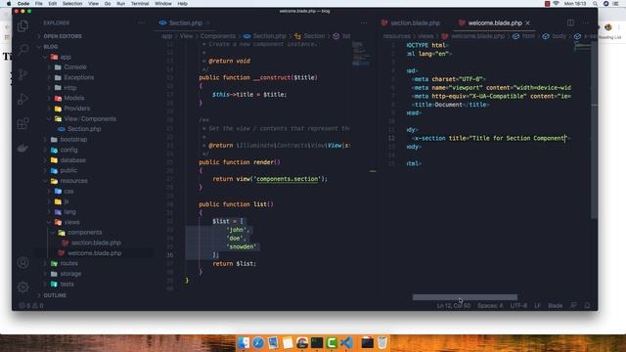The image size is (626, 352).
Task: Open more actions for right editor group
Action: 586,22
